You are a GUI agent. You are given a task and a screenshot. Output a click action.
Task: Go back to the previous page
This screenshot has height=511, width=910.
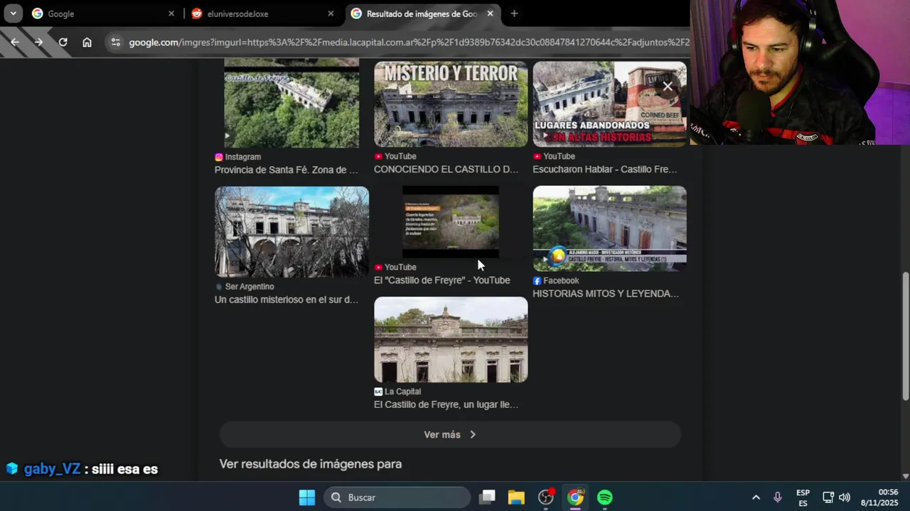(14, 43)
